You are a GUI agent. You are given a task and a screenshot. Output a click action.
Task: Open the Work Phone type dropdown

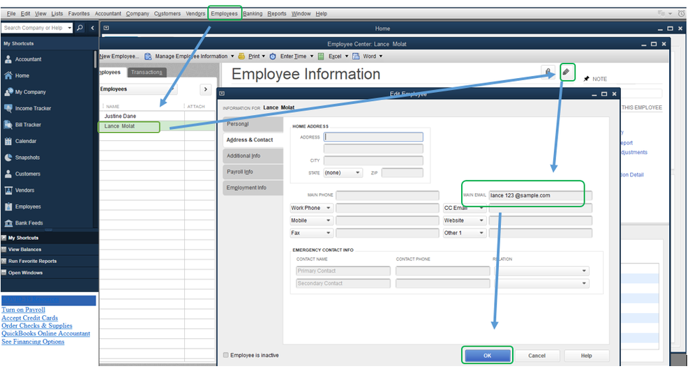tap(310, 208)
